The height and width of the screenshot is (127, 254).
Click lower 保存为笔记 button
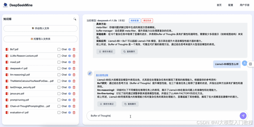(107, 104)
